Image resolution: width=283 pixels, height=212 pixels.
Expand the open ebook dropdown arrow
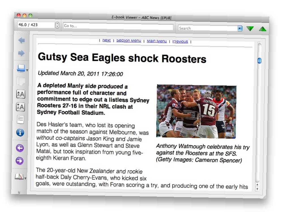(27, 70)
